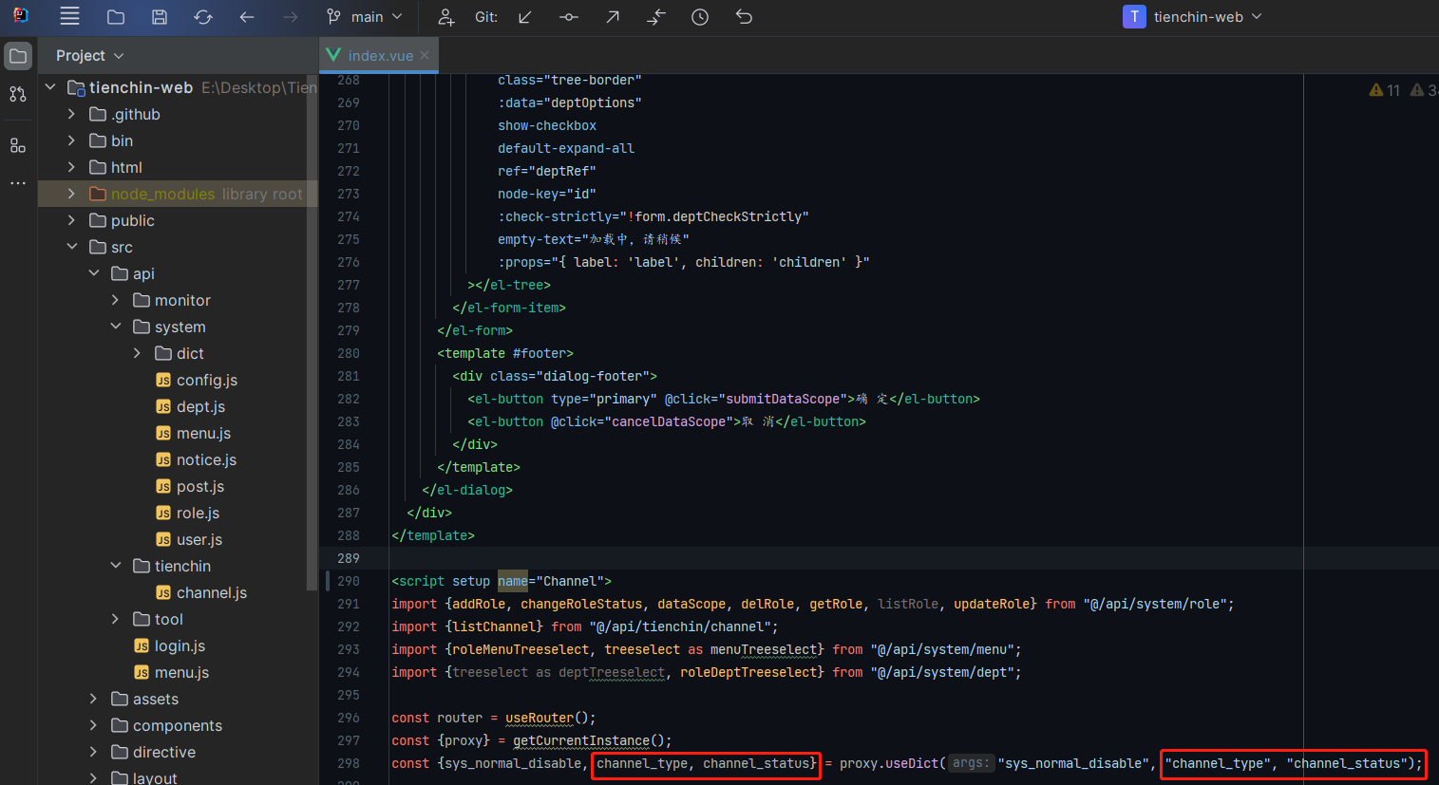Image resolution: width=1439 pixels, height=785 pixels.
Task: Open the main hamburger menu
Action: (x=69, y=16)
